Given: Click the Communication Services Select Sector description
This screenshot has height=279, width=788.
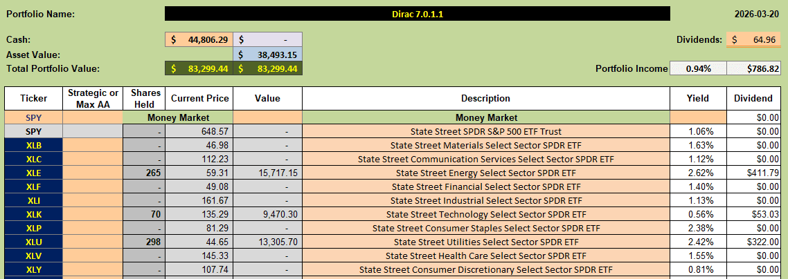Looking at the screenshot, I should coord(486,160).
